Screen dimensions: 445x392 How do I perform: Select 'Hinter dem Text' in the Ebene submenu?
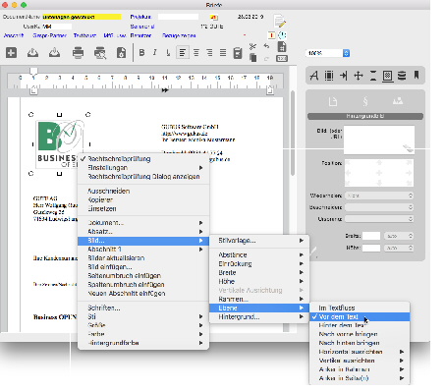click(360, 325)
